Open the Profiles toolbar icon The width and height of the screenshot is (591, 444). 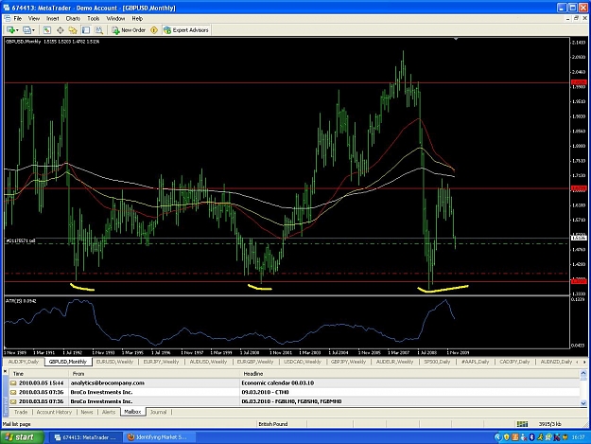26,30
